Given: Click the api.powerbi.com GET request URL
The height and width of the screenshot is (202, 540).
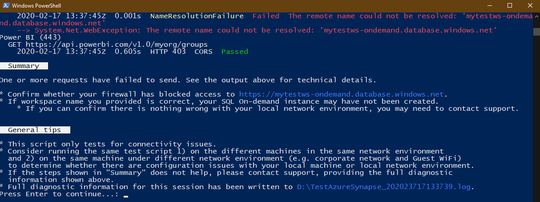Looking at the screenshot, I should [x=117, y=44].
